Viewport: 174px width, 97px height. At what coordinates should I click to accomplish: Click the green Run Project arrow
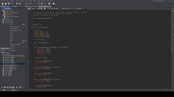pyautogui.click(x=45, y=4)
